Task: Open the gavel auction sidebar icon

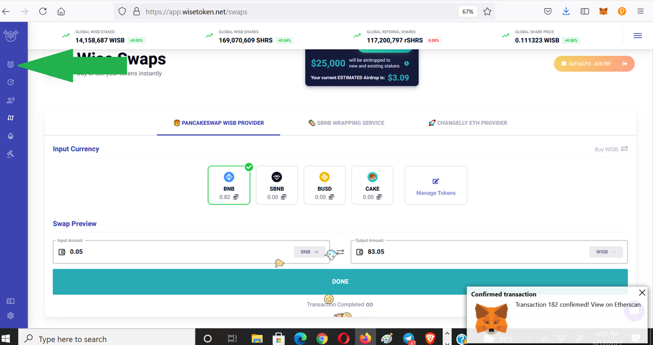Action: tap(10, 153)
